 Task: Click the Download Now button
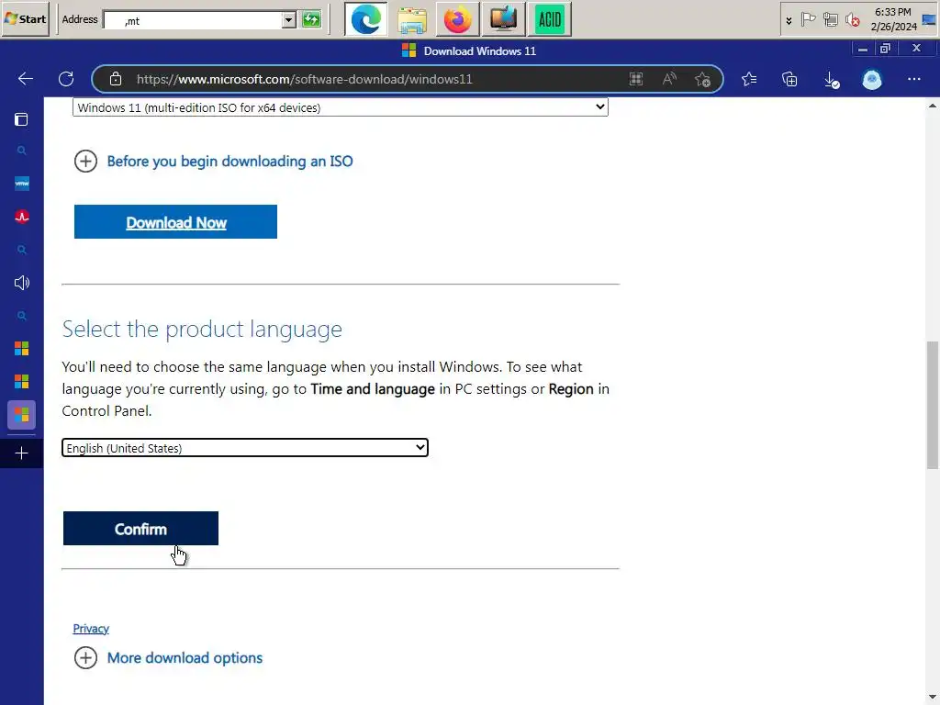(175, 222)
